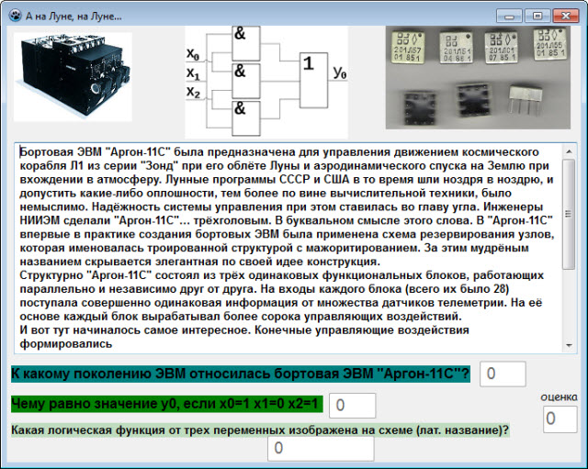Click the answer field for the y0 value question
Image resolution: width=588 pixels, height=469 pixels.
pos(352,405)
